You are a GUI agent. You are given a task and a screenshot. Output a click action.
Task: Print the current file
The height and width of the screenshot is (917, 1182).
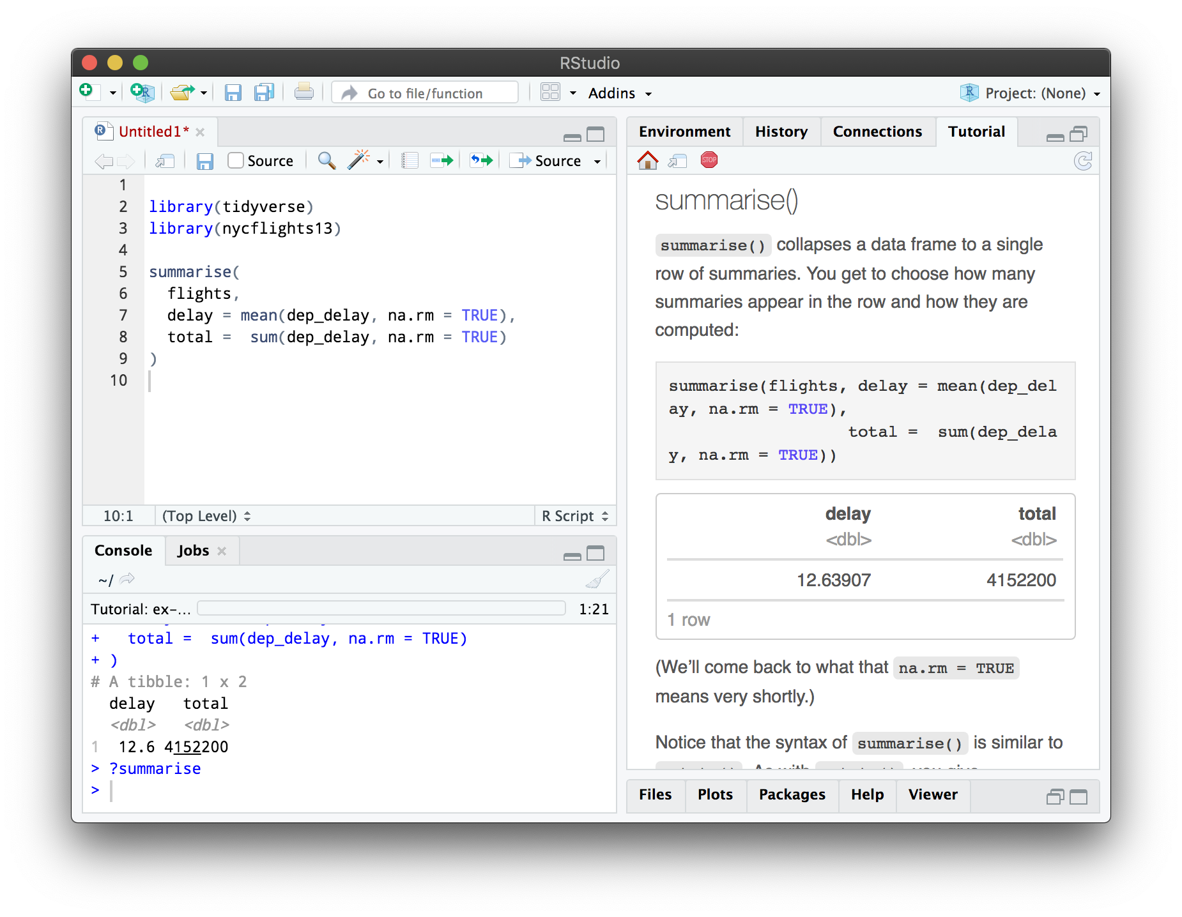click(x=304, y=91)
